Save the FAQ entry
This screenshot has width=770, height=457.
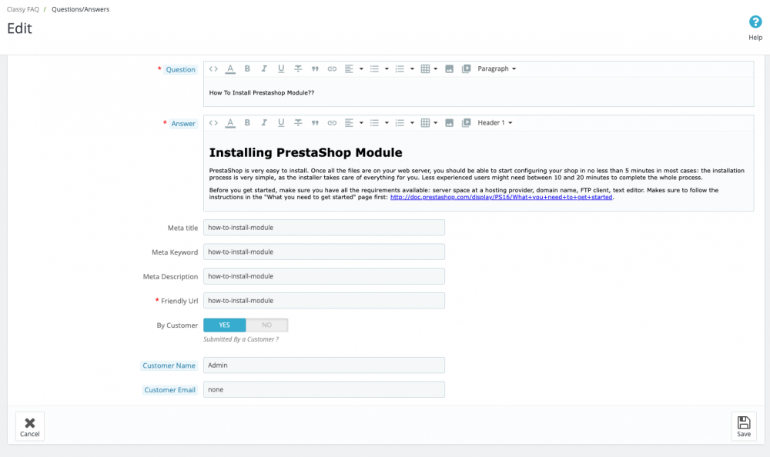pyautogui.click(x=743, y=426)
